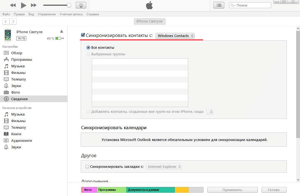
Task: Adjust the volume slider knob
Action: 69,5
